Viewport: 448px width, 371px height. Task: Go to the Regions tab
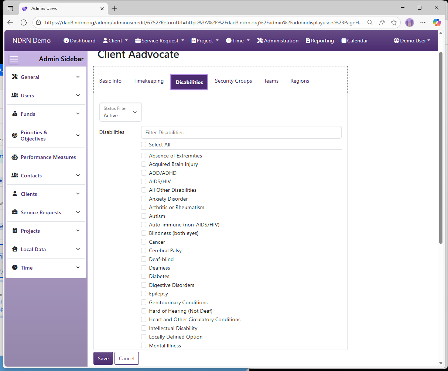coord(300,81)
